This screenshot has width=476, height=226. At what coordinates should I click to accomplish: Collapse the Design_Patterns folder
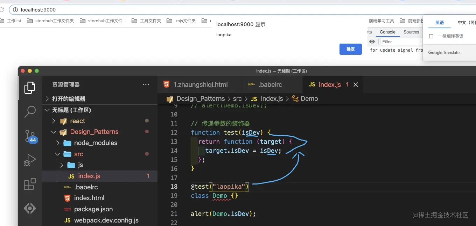[54, 132]
